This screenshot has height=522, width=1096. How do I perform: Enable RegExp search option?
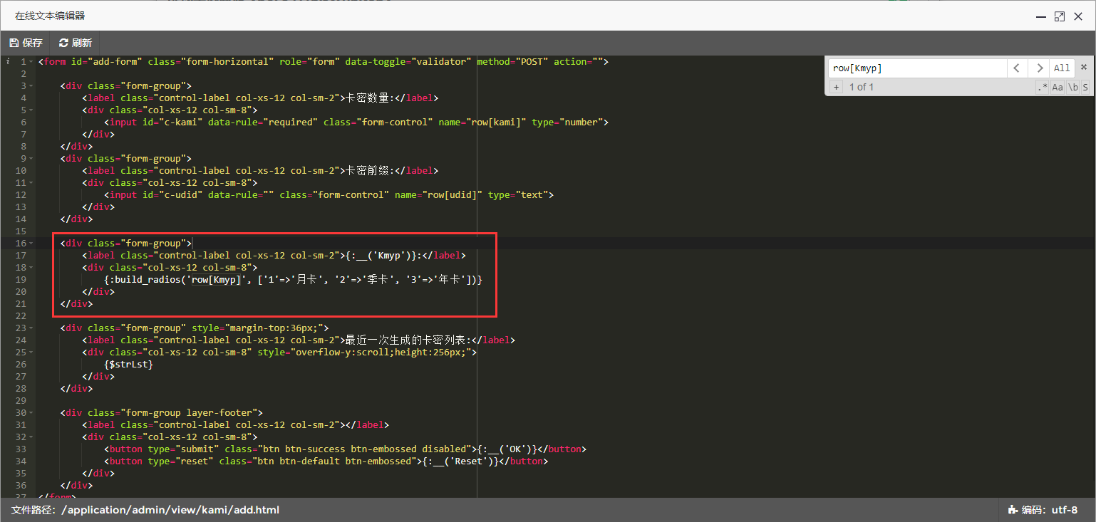(1043, 87)
